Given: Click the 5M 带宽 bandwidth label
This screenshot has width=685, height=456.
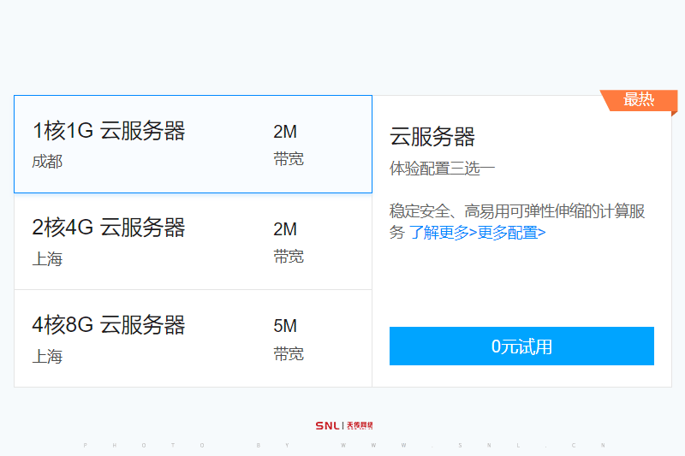Looking at the screenshot, I should 288,339.
